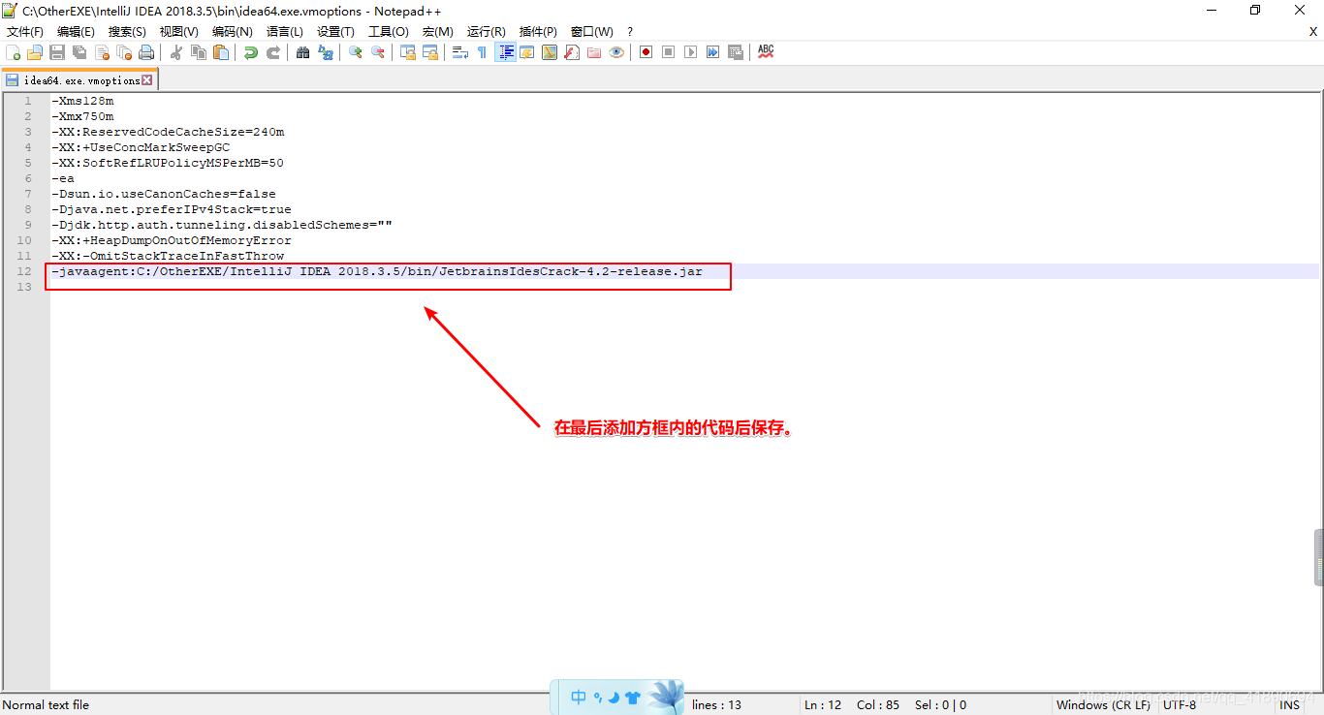The height and width of the screenshot is (715, 1324).
Task: Click the Redo toolbar icon
Action: pos(273,52)
